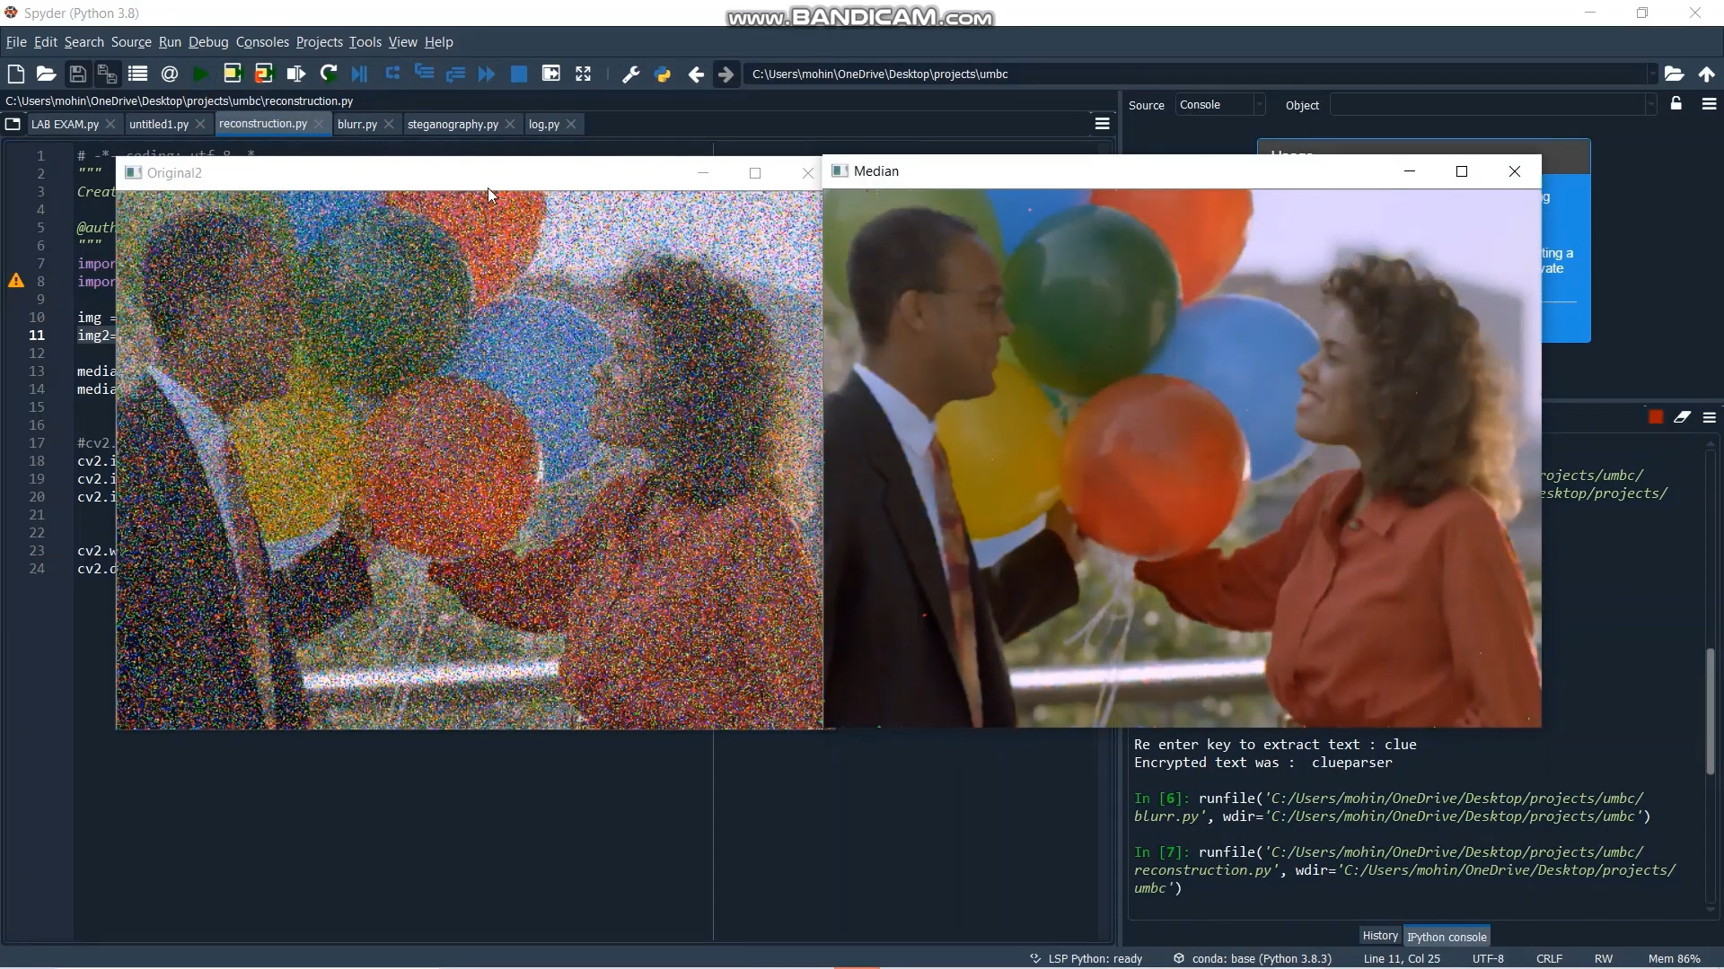Open the Consoles menu
This screenshot has width=1724, height=969.
[x=262, y=42]
